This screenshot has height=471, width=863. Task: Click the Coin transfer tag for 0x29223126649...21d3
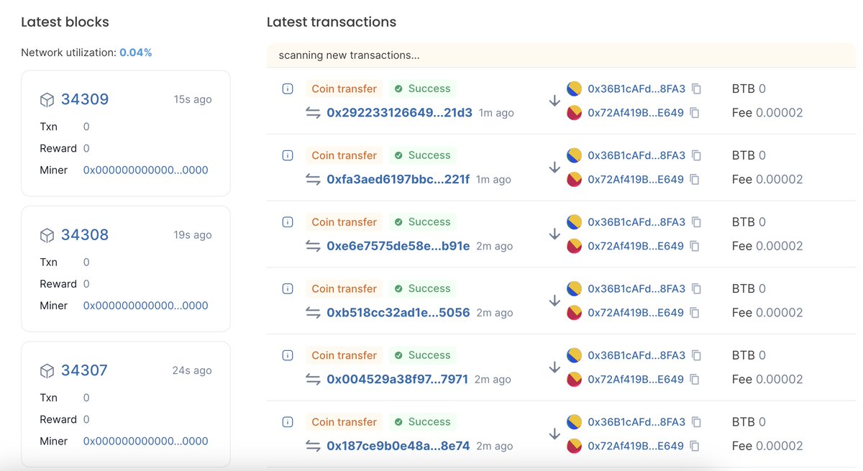click(x=344, y=89)
